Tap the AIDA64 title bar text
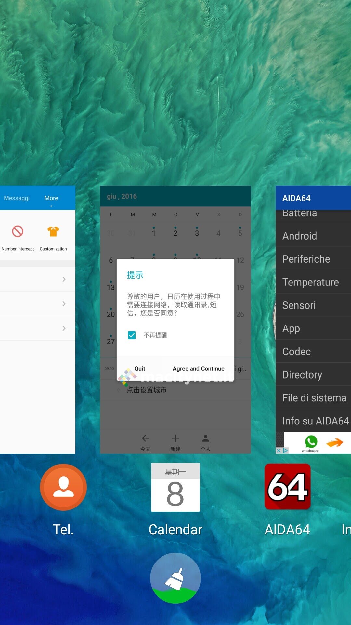 pyautogui.click(x=296, y=198)
